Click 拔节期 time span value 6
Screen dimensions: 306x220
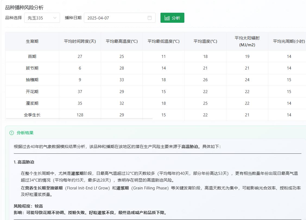80,68
